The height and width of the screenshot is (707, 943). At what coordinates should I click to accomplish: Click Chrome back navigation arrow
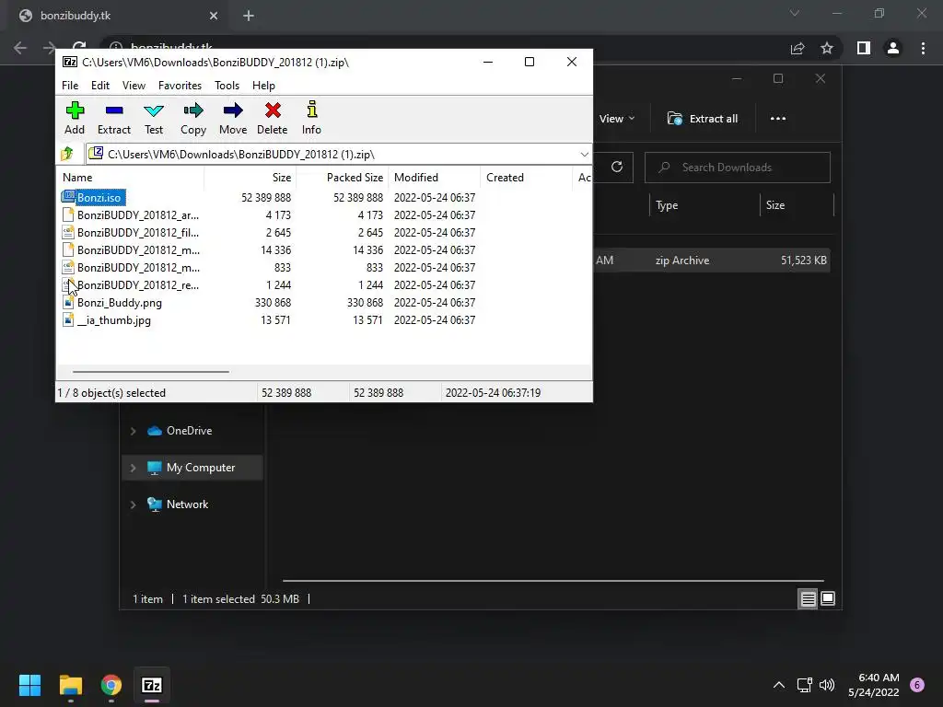coord(20,48)
